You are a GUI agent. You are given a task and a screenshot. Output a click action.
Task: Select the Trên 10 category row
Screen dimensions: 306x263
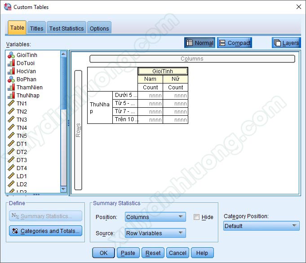[x=125, y=119]
